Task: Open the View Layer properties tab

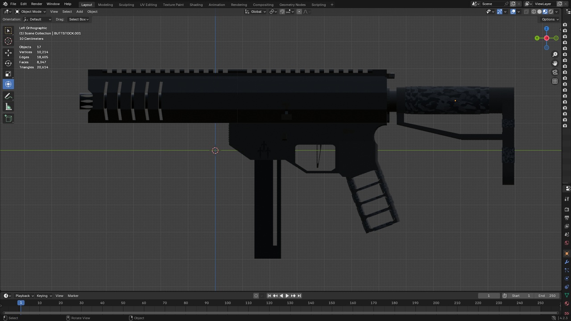Action: click(x=567, y=226)
